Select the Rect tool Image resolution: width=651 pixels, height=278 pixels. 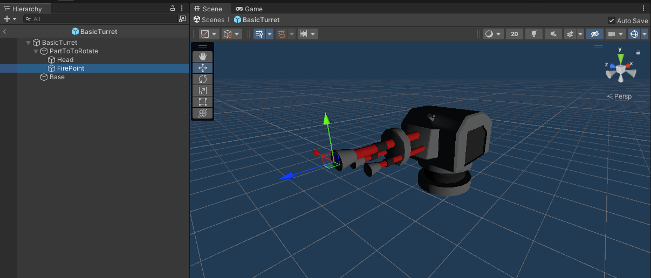(x=203, y=102)
